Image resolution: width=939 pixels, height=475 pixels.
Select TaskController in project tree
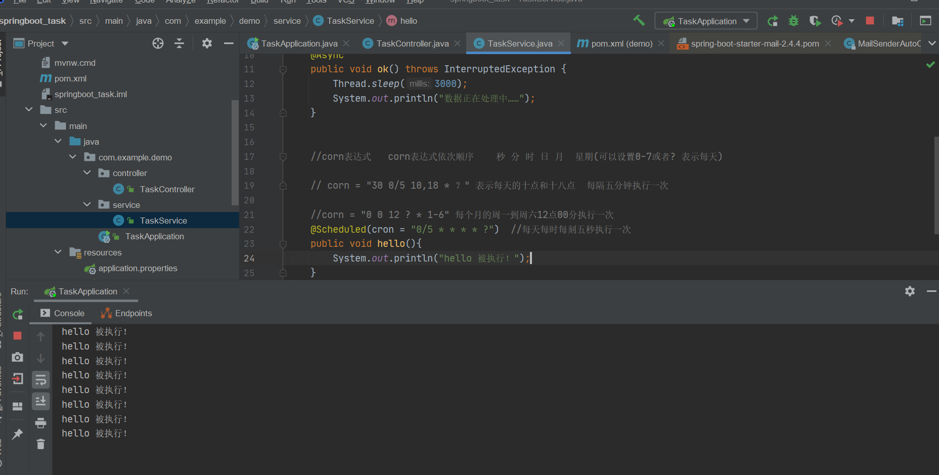point(167,189)
